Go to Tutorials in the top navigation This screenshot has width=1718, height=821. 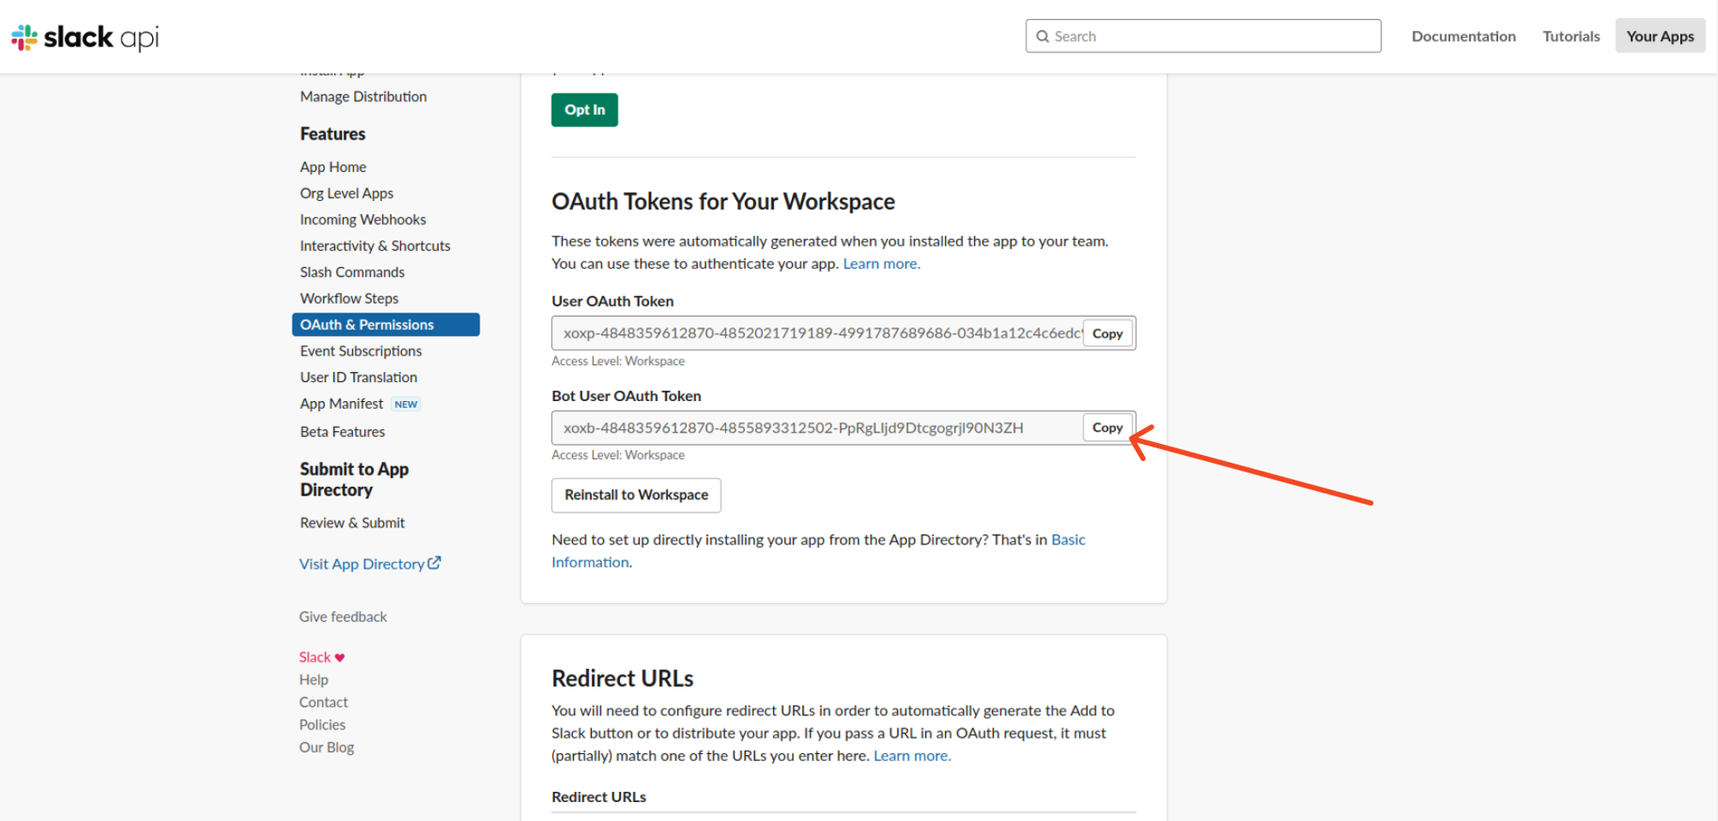pos(1570,36)
